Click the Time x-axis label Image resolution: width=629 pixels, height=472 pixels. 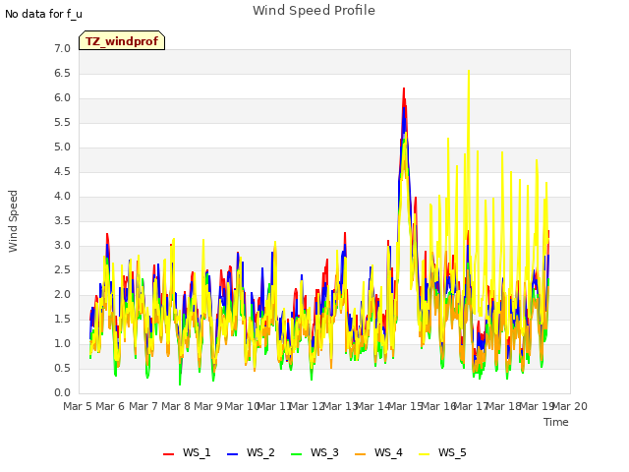coord(556,422)
